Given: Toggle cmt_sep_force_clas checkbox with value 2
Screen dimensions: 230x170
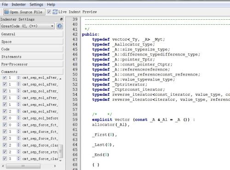Looking at the screenshot, I should click(5, 145).
